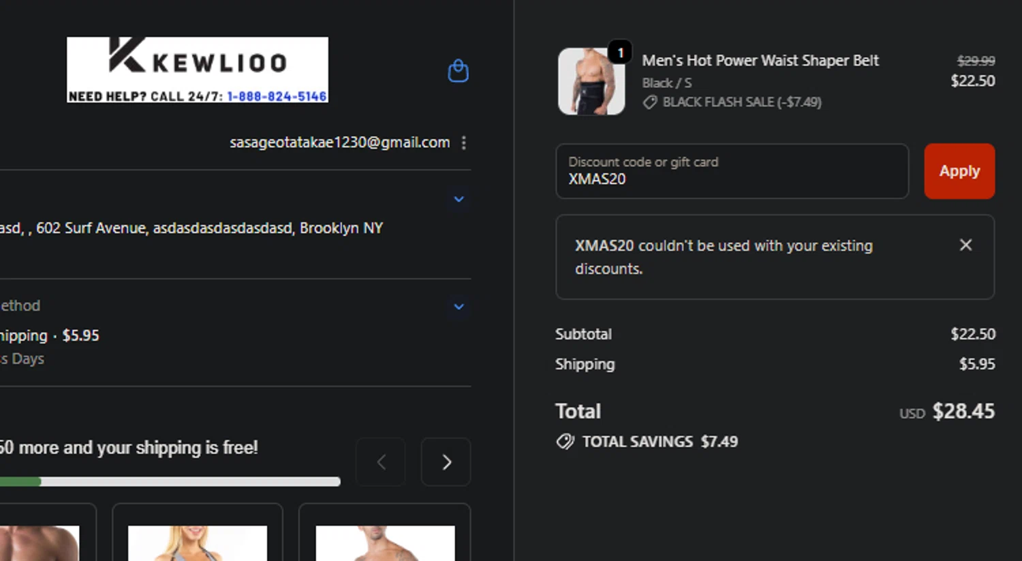
Task: Click the Men's Hot Power Waist Shaper Belt title
Action: click(760, 61)
